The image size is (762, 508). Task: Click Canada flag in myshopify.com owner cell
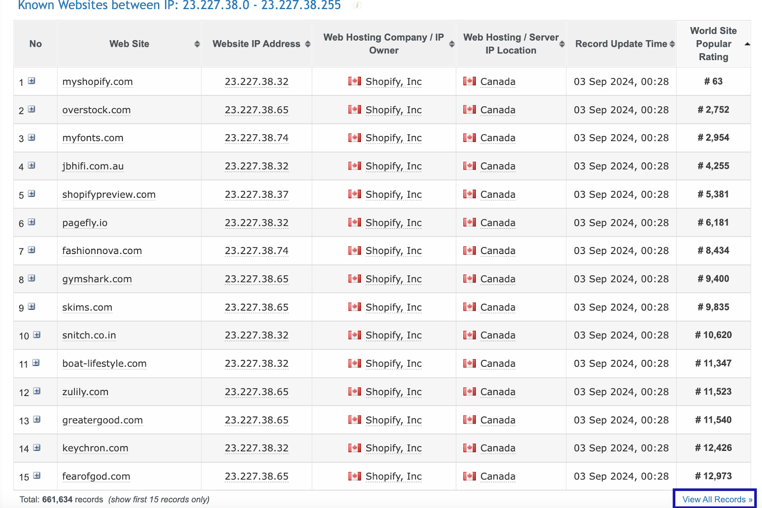(x=354, y=81)
